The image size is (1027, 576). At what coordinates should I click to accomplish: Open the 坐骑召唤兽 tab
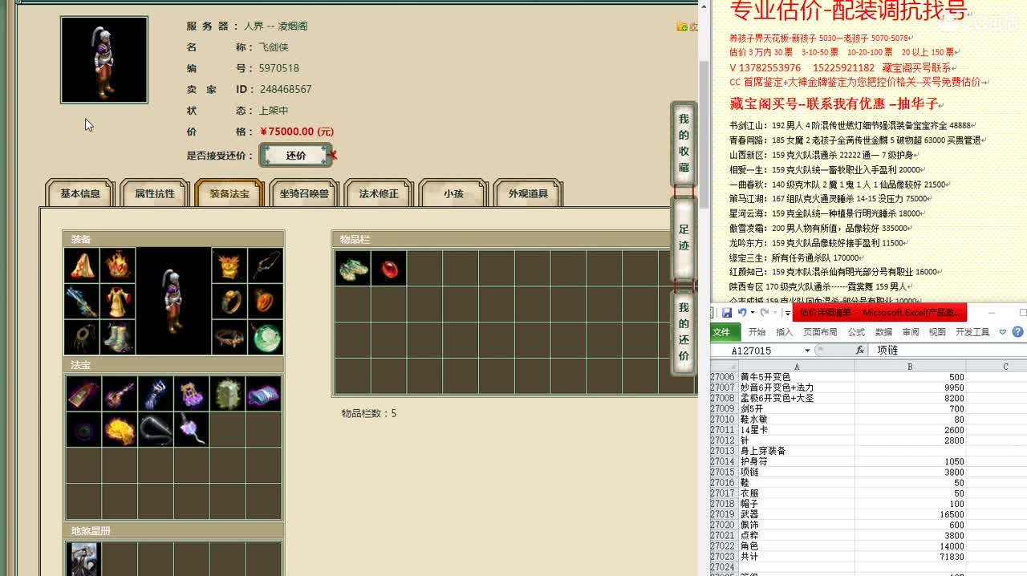click(304, 193)
